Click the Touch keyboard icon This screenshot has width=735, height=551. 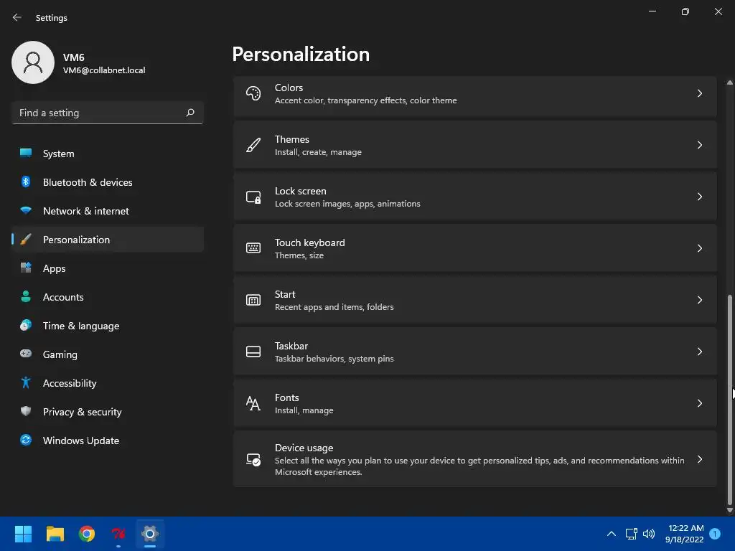tap(253, 248)
